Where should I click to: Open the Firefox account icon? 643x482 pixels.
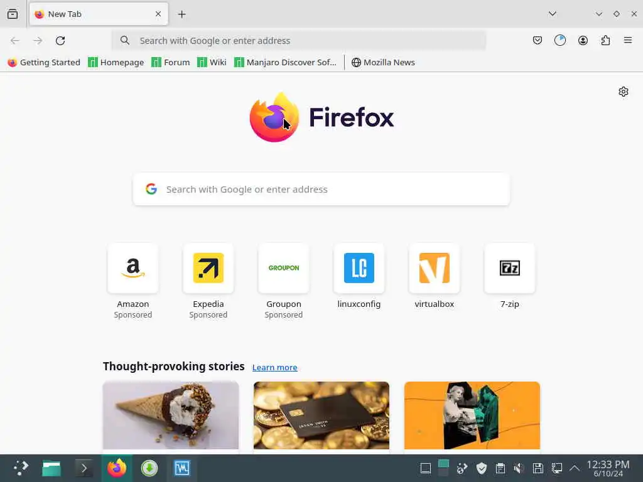(x=583, y=40)
